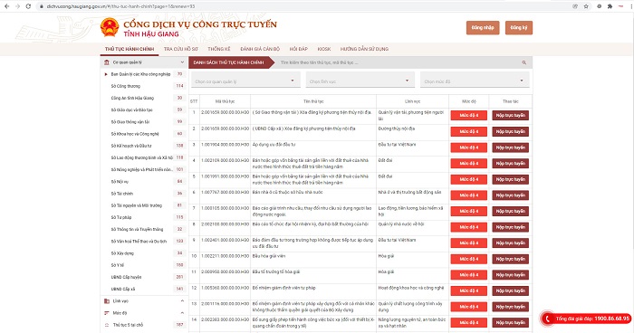Click the Cơ quan quản lý building icon
Screen dimensions: 634x333
point(107,62)
